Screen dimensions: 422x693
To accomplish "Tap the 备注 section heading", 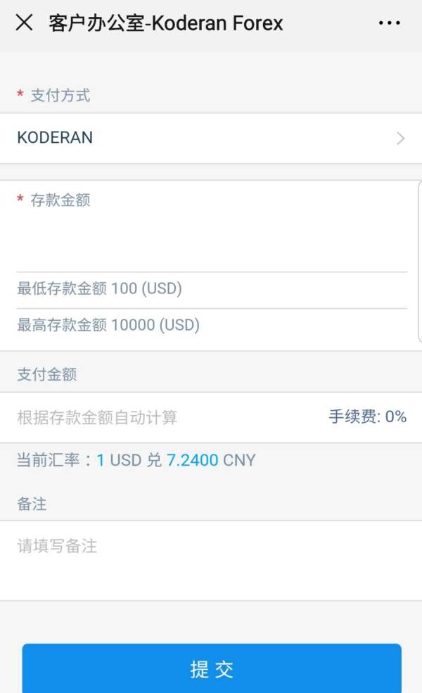I will (32, 504).
